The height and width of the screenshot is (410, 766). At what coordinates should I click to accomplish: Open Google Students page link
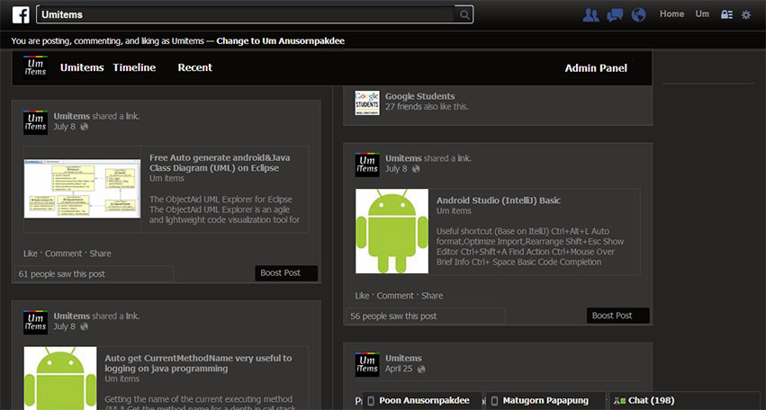click(419, 96)
